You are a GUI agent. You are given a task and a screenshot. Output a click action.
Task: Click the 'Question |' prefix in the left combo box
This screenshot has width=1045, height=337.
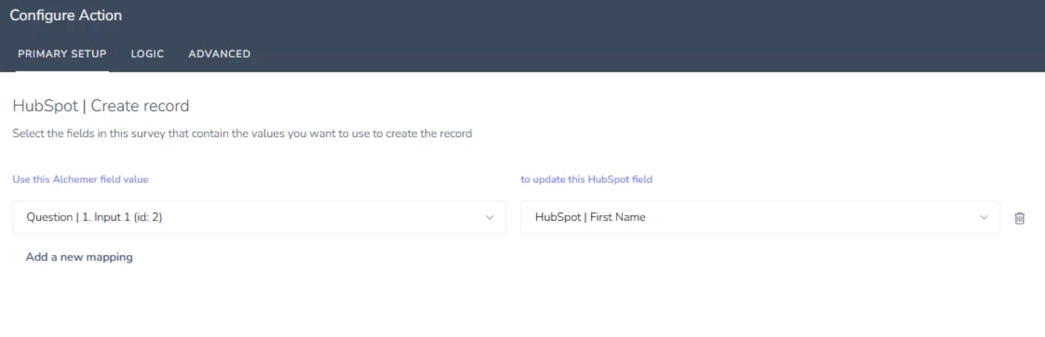point(53,217)
